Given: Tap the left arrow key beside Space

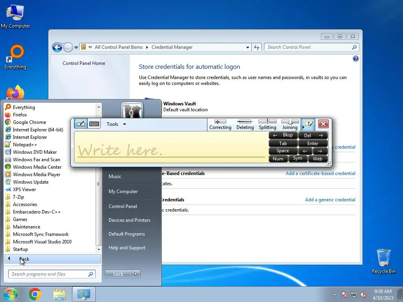Looking at the screenshot, I should (305, 151).
